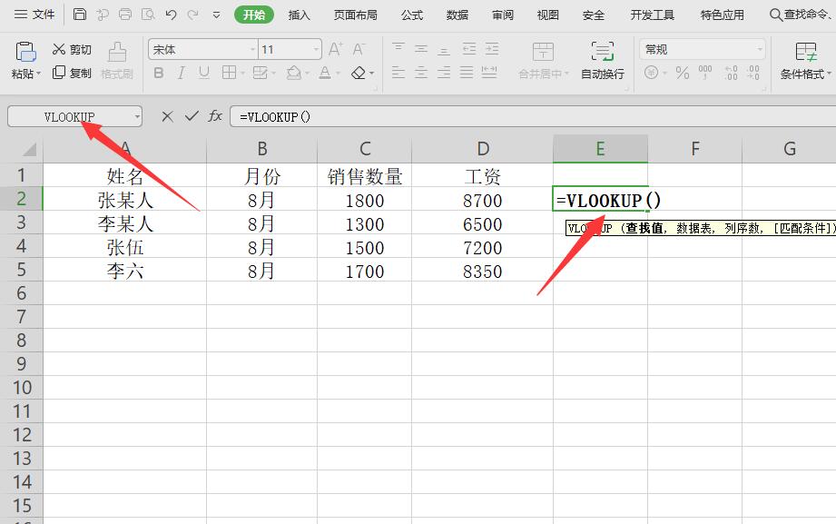The height and width of the screenshot is (524, 836).
Task: Select the 格式刷 (format painter) icon
Action: point(116,62)
